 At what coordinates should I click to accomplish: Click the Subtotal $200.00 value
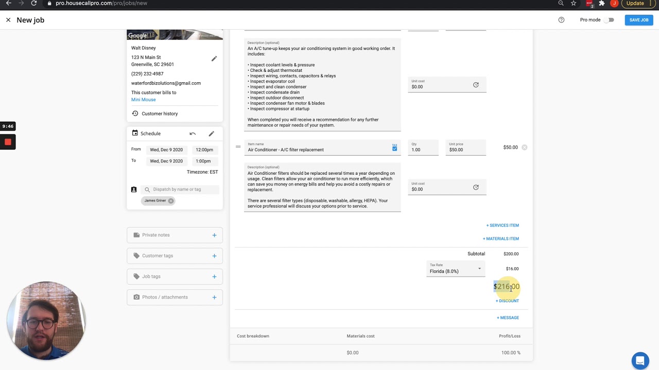[x=511, y=254]
